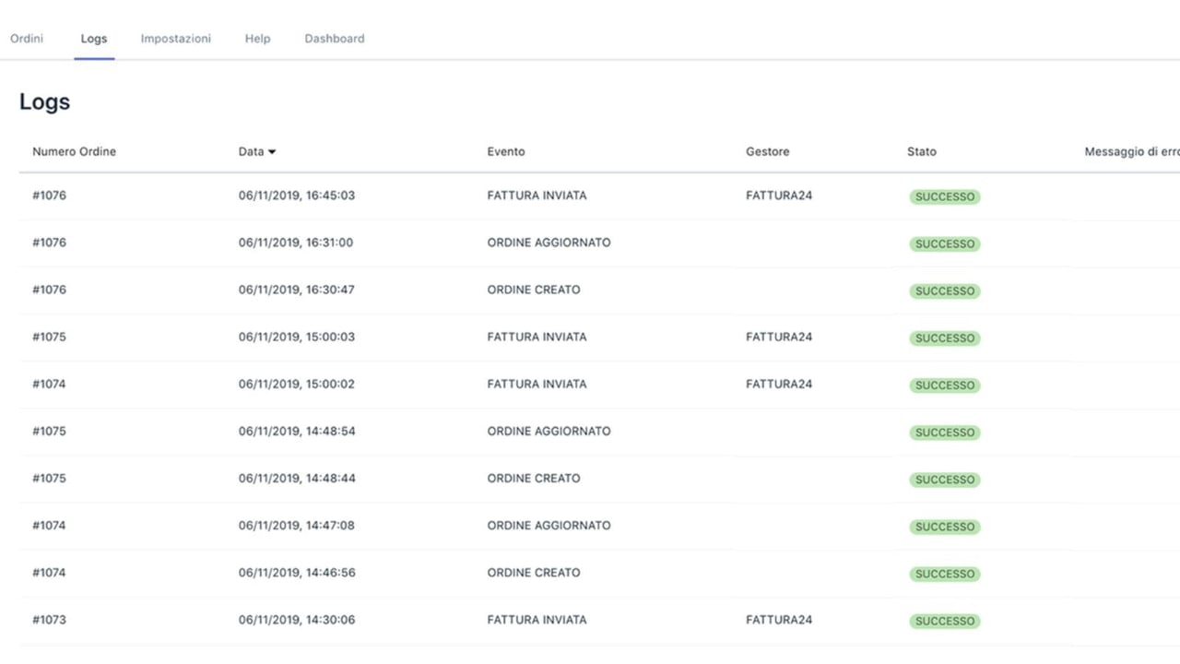Viewport: 1180px width, 664px height.
Task: Click order #1076 in the 16:30:47 row
Action: pos(50,290)
